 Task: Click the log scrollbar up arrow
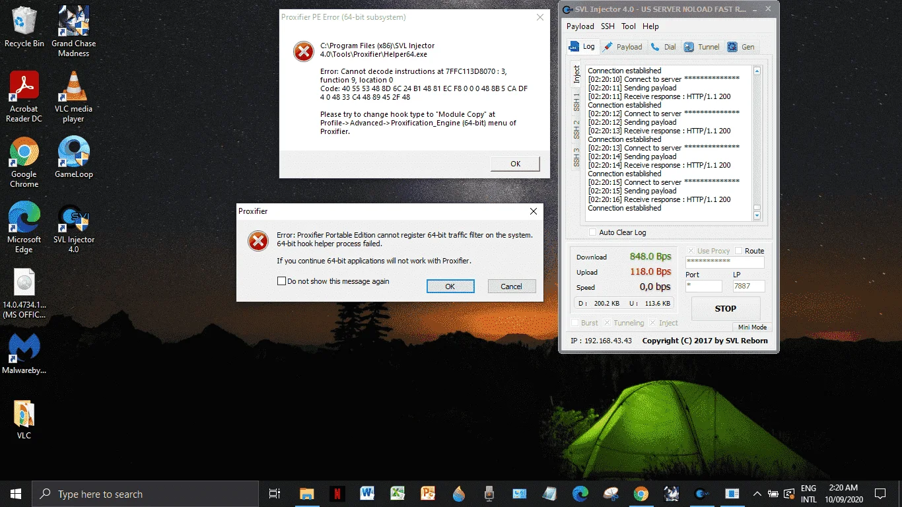click(757, 71)
